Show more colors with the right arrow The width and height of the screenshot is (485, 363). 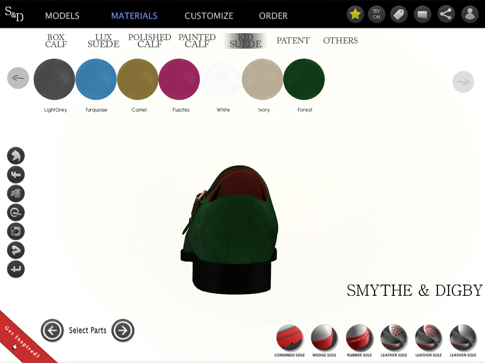(463, 82)
